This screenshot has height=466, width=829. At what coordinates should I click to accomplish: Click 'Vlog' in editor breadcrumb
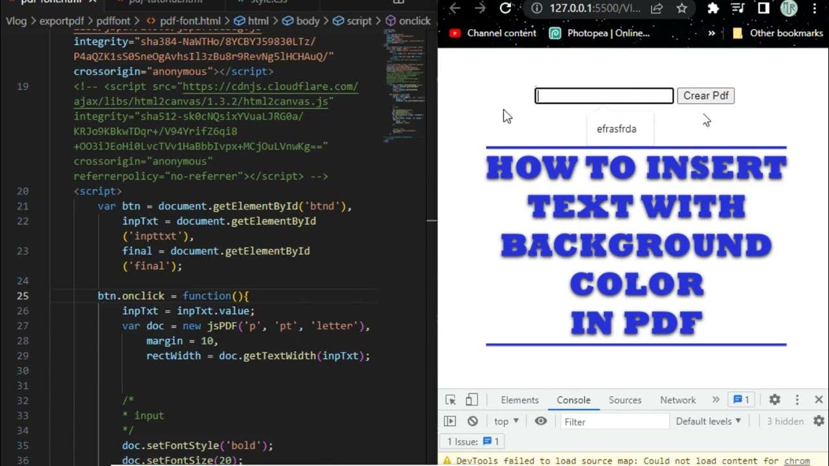tap(17, 21)
